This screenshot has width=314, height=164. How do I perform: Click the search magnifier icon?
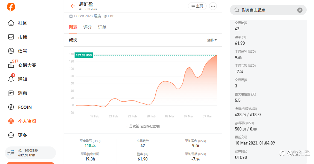pos(237,10)
